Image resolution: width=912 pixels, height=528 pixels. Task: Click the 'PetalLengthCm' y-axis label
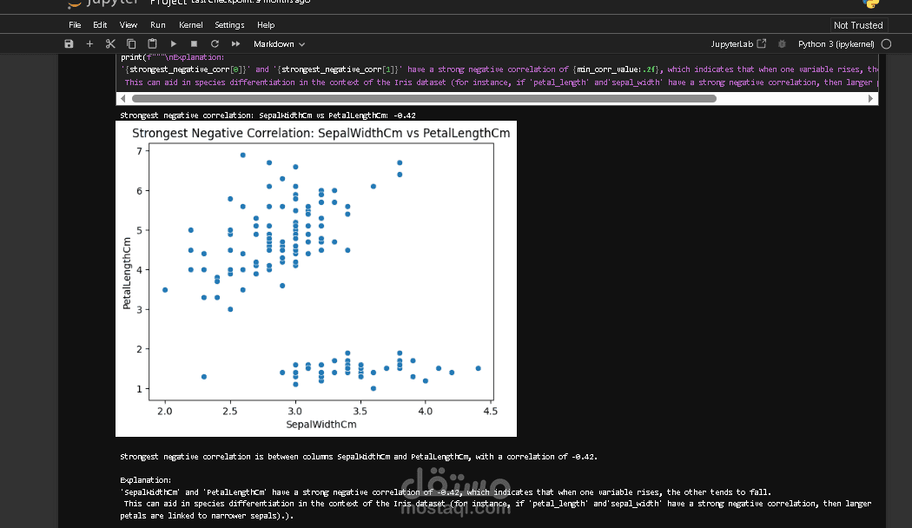[126, 274]
